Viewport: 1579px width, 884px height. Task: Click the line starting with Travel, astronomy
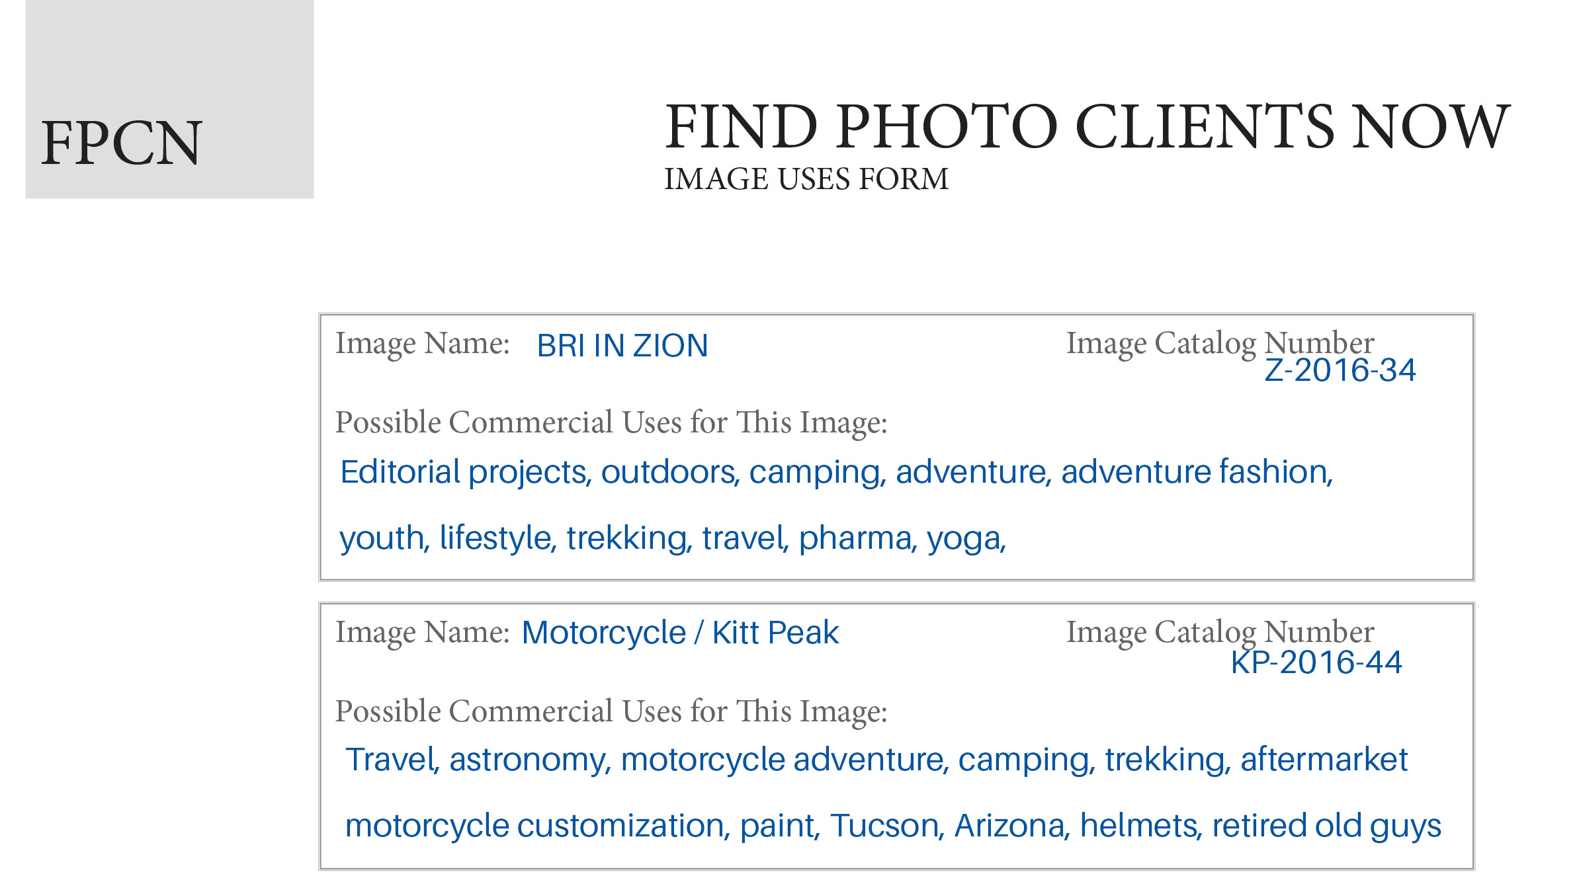[876, 760]
